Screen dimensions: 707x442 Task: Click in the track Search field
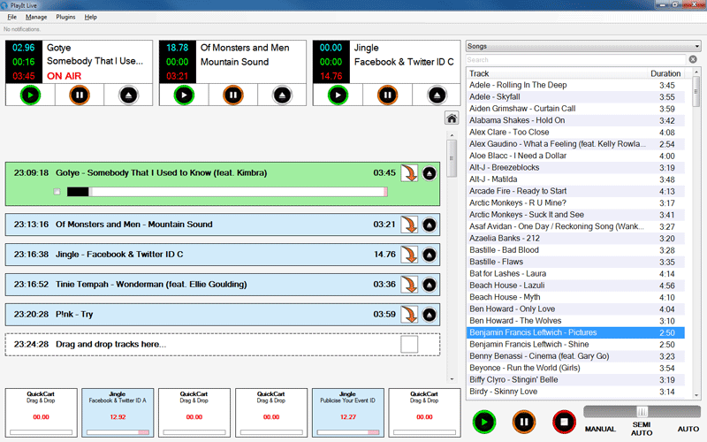tap(574, 59)
